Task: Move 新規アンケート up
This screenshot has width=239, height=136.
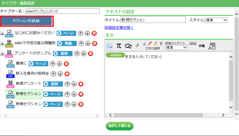Action: (67, 84)
